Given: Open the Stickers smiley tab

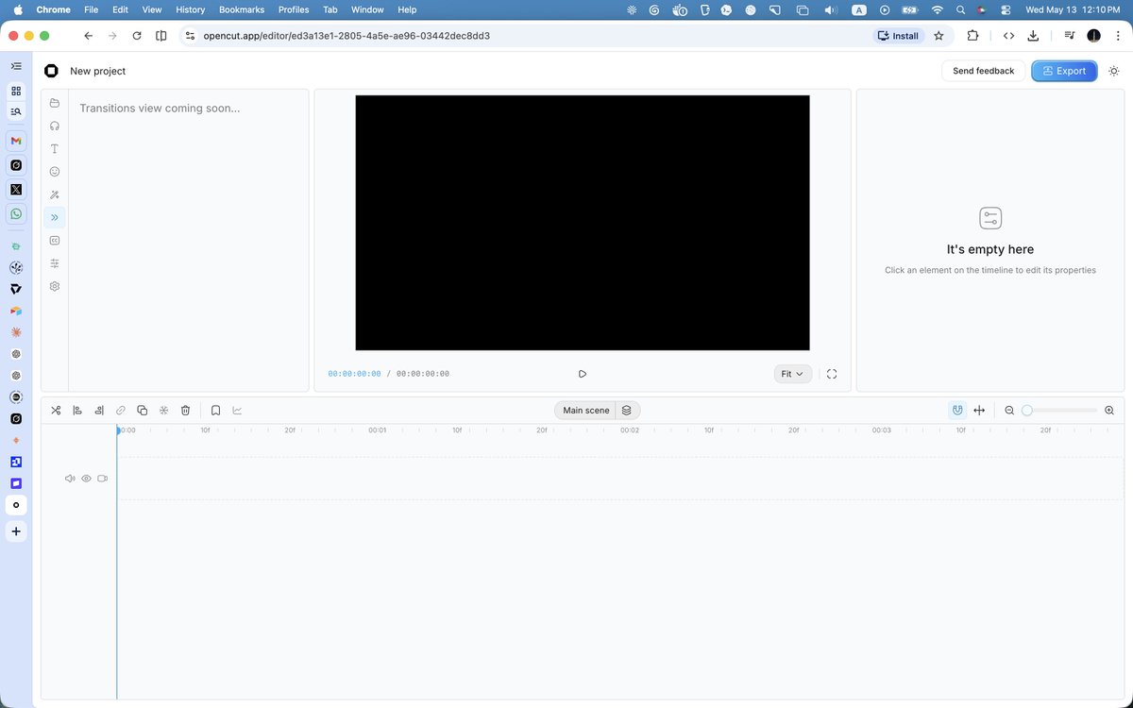Looking at the screenshot, I should [x=55, y=172].
